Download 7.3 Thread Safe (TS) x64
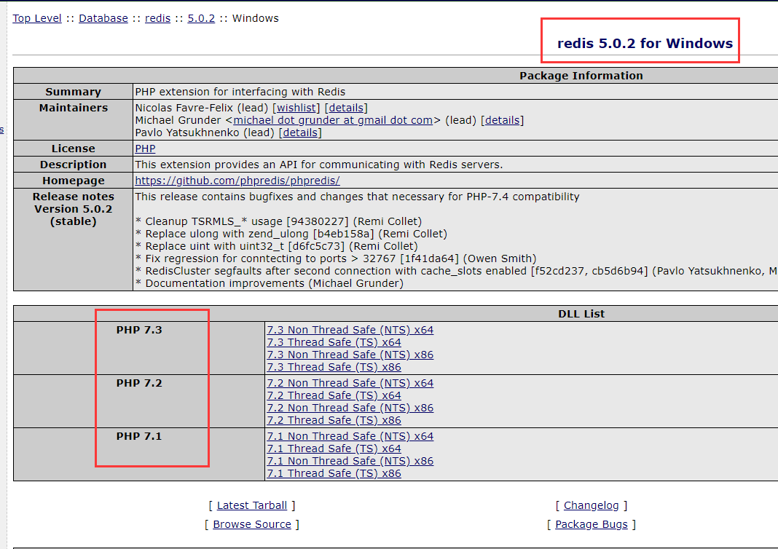 pos(334,342)
